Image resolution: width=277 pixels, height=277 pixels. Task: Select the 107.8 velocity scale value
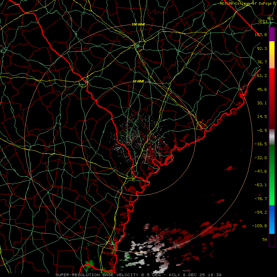261,34
